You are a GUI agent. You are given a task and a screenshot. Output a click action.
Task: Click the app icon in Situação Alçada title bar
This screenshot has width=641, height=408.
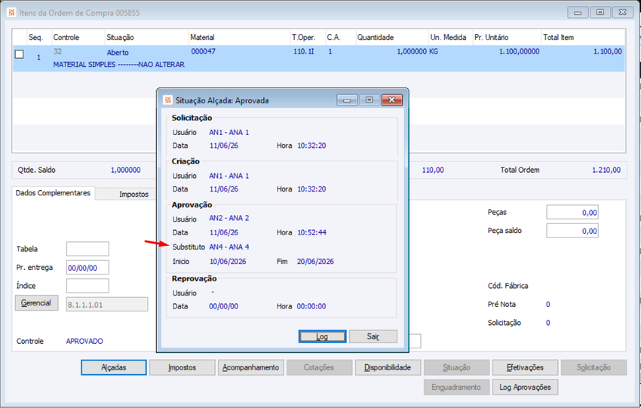point(167,100)
